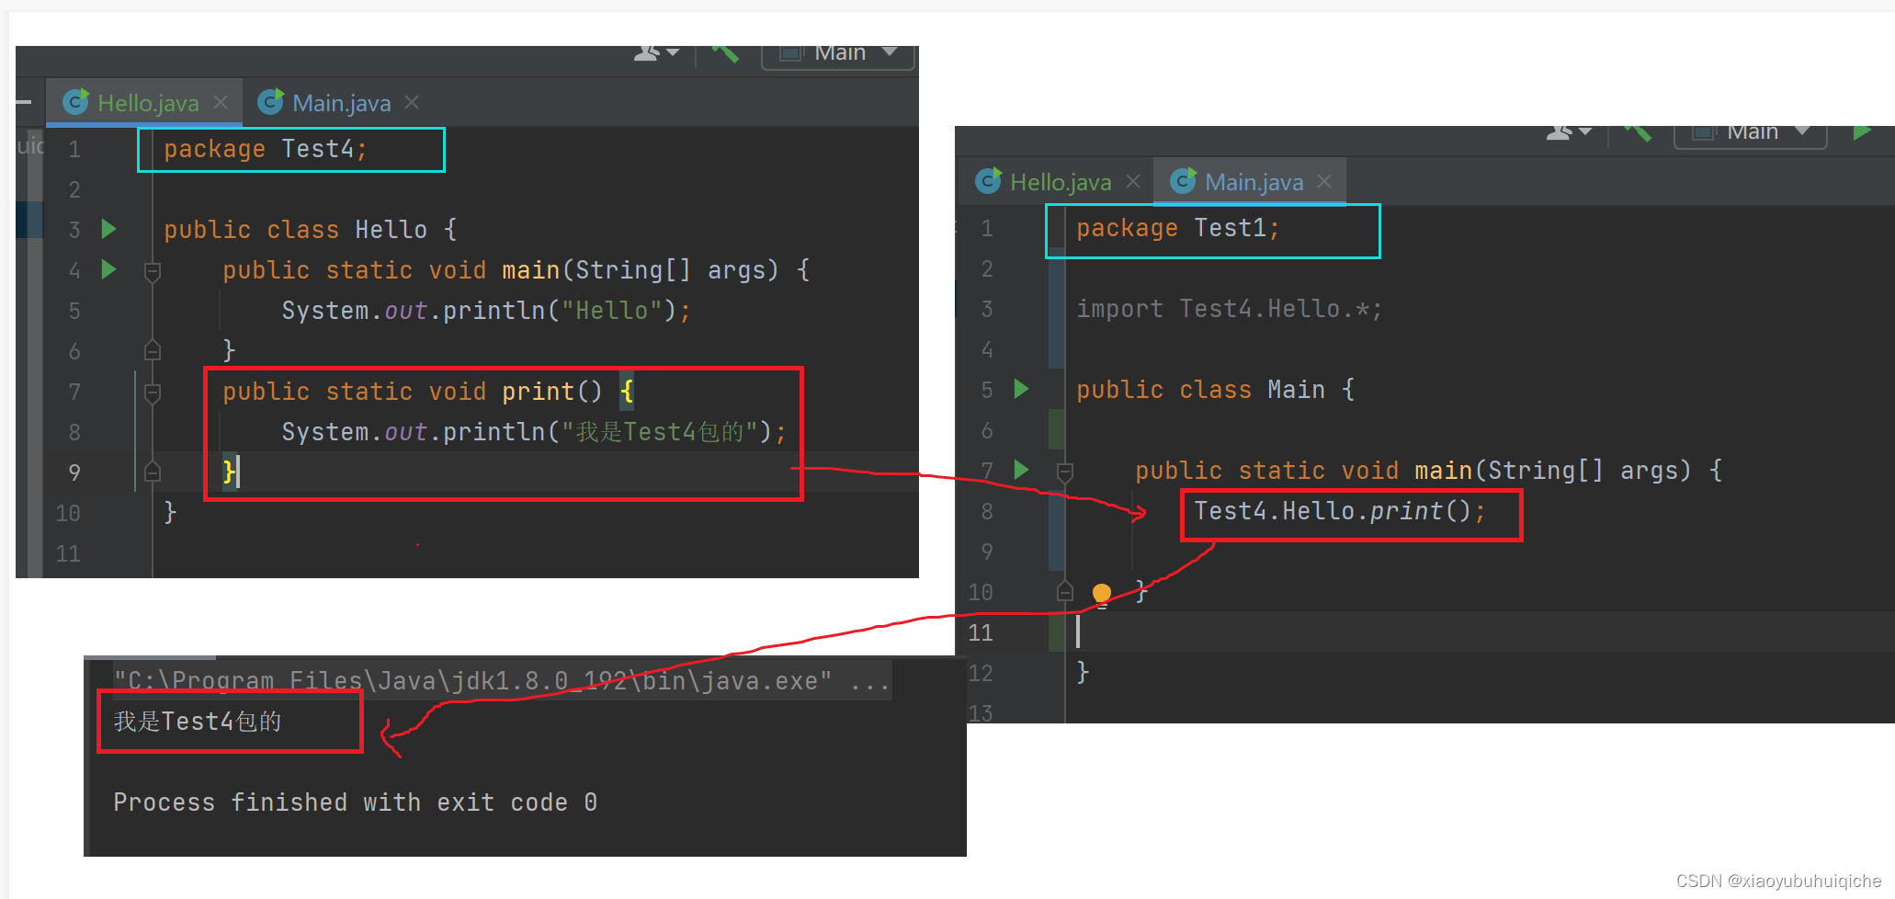Click 'public static void print()' line

tap(428, 392)
